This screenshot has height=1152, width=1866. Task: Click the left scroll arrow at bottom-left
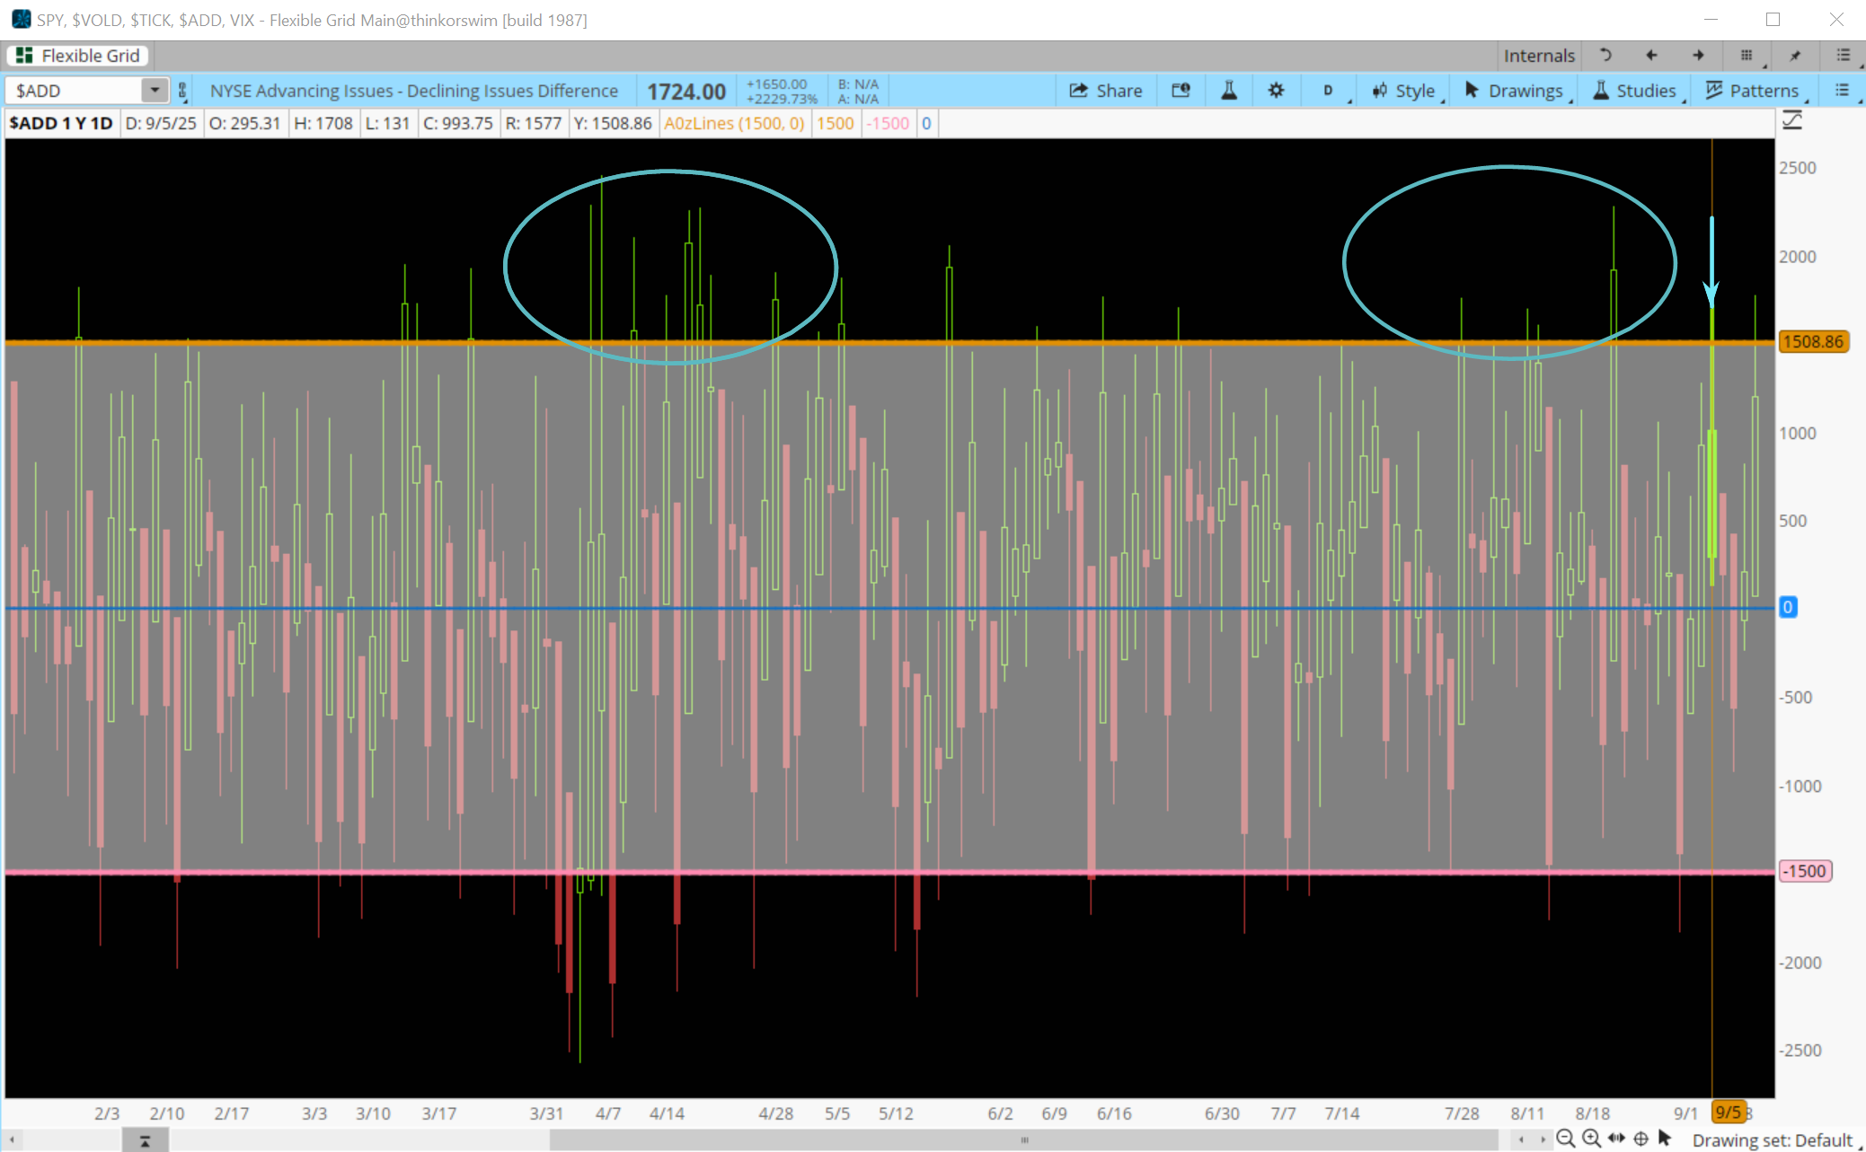click(x=12, y=1140)
